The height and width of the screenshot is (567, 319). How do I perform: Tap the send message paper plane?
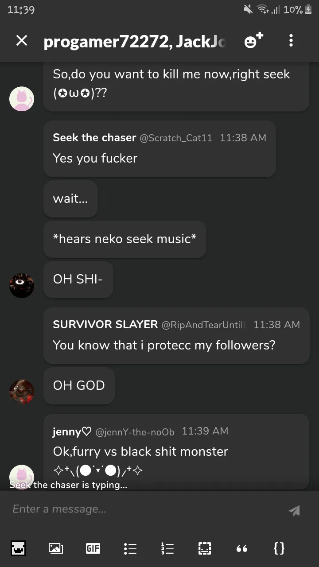pyautogui.click(x=294, y=510)
